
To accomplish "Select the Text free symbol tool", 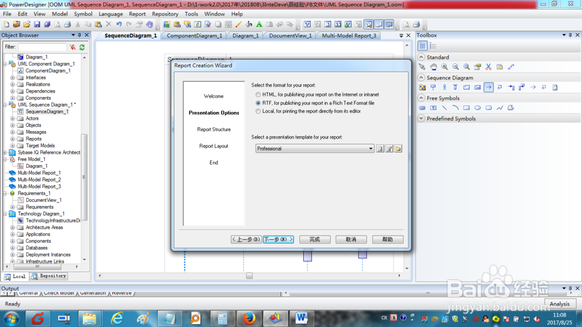I will pos(433,108).
